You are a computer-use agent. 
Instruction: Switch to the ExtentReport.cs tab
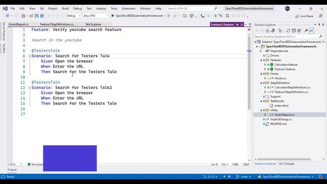[x=19, y=25]
